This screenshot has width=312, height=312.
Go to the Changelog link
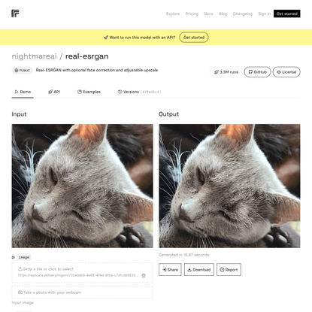click(x=243, y=14)
